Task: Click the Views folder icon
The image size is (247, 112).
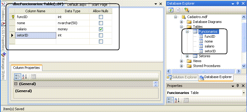Action: coord(189,61)
